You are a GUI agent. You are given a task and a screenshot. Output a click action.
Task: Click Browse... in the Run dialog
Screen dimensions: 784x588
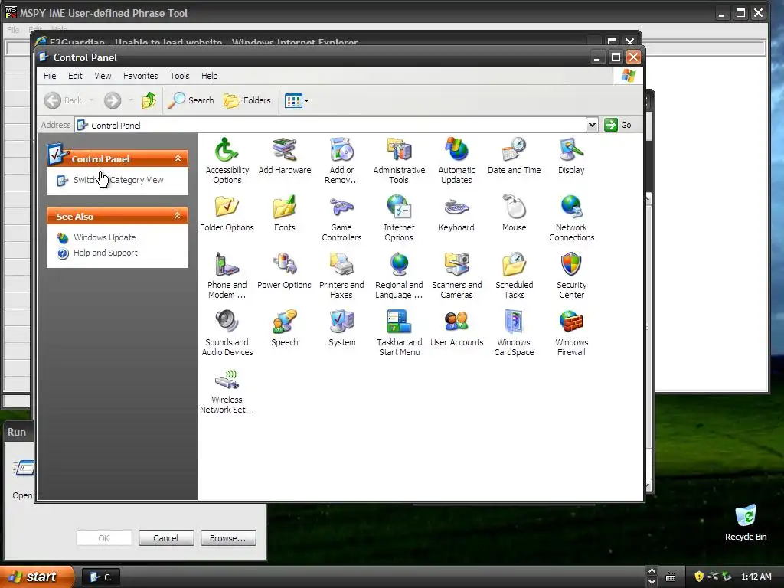[x=228, y=538]
